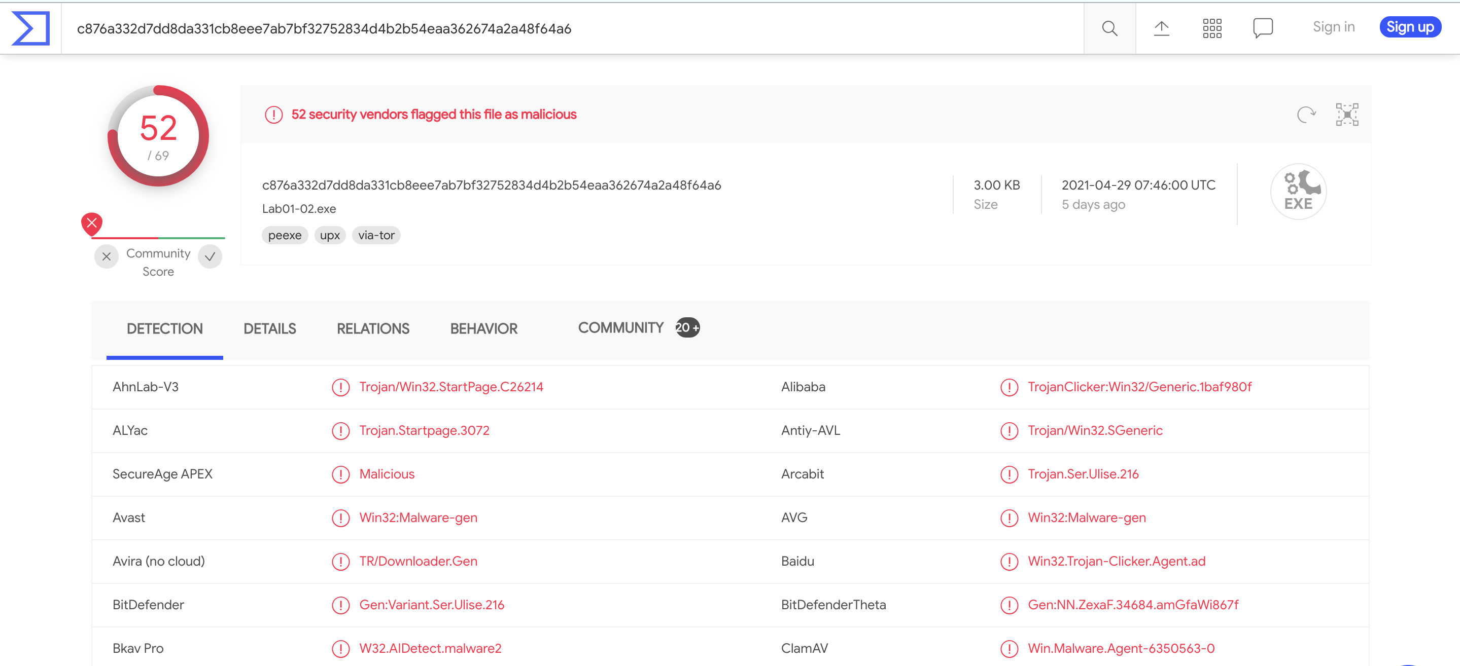Click the search magnifier icon

(x=1109, y=28)
